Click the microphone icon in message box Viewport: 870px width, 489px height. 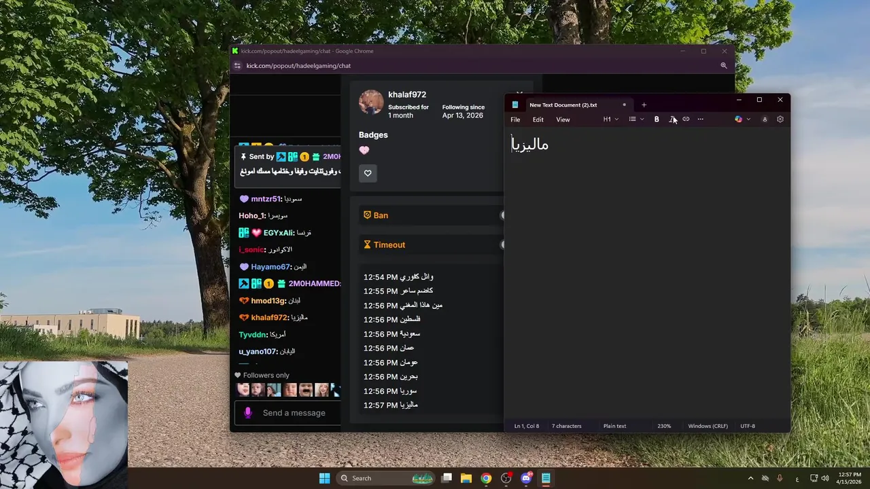coord(248,413)
